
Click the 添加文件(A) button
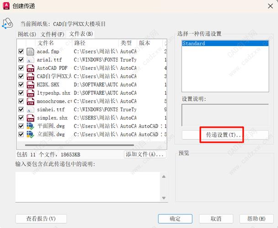tap(145, 155)
